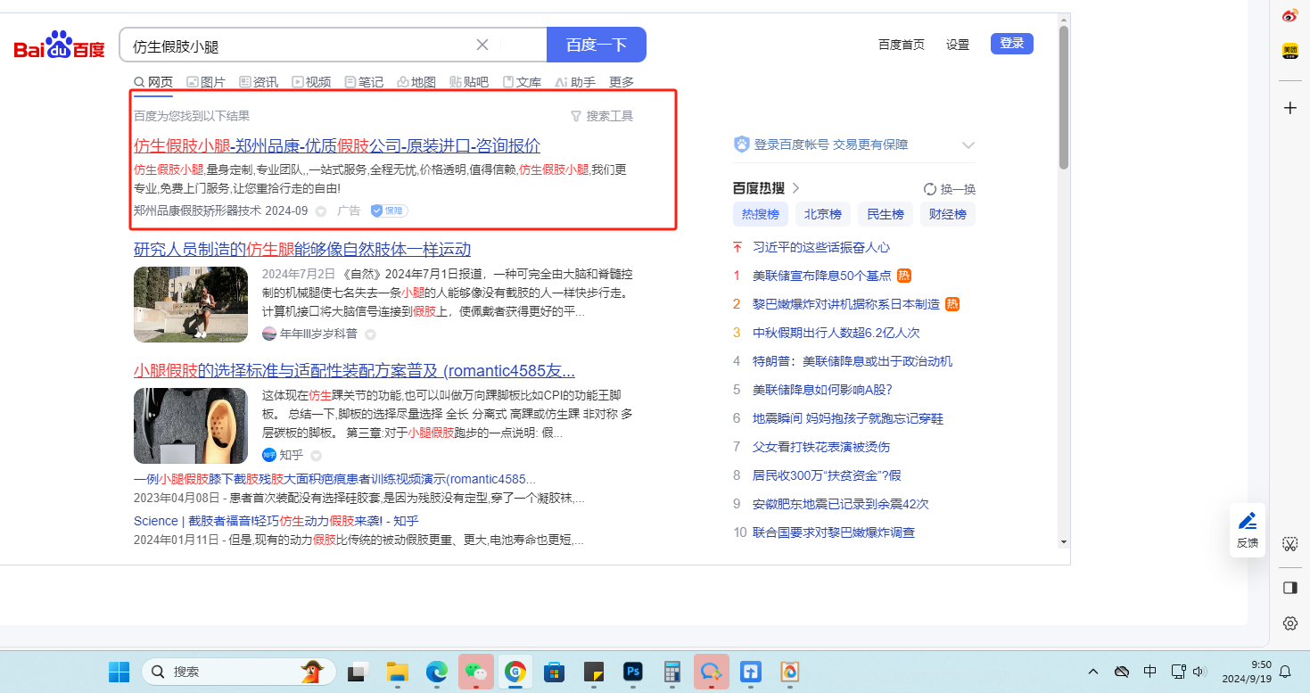Show hidden system tray icons
1310x693 pixels.
[x=1093, y=672]
